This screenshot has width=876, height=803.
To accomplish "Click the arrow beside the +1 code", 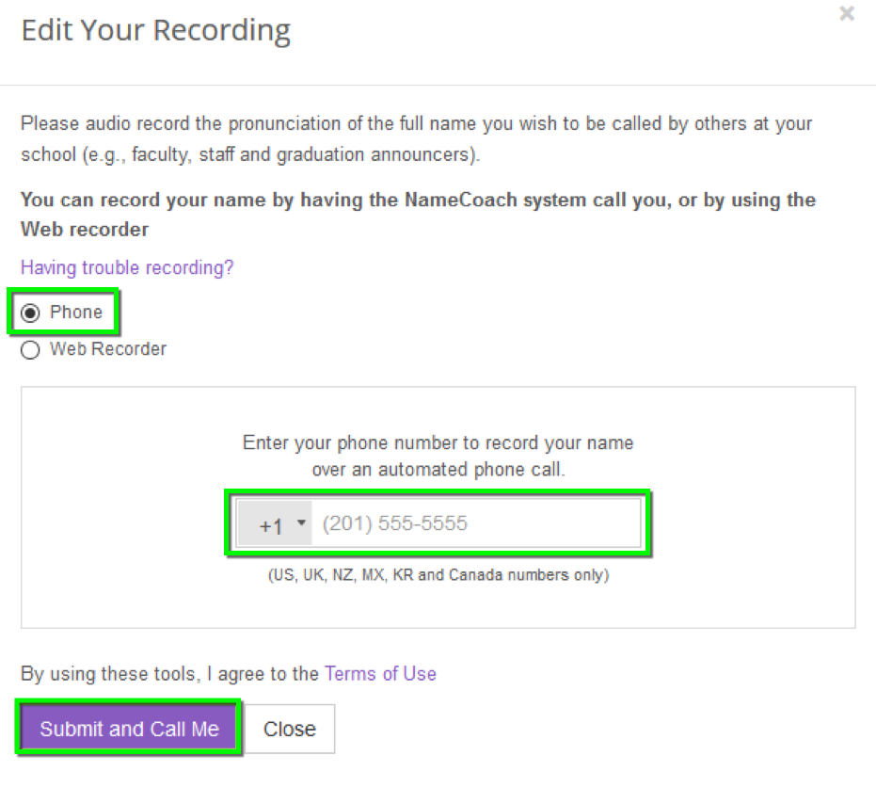I will tap(301, 522).
